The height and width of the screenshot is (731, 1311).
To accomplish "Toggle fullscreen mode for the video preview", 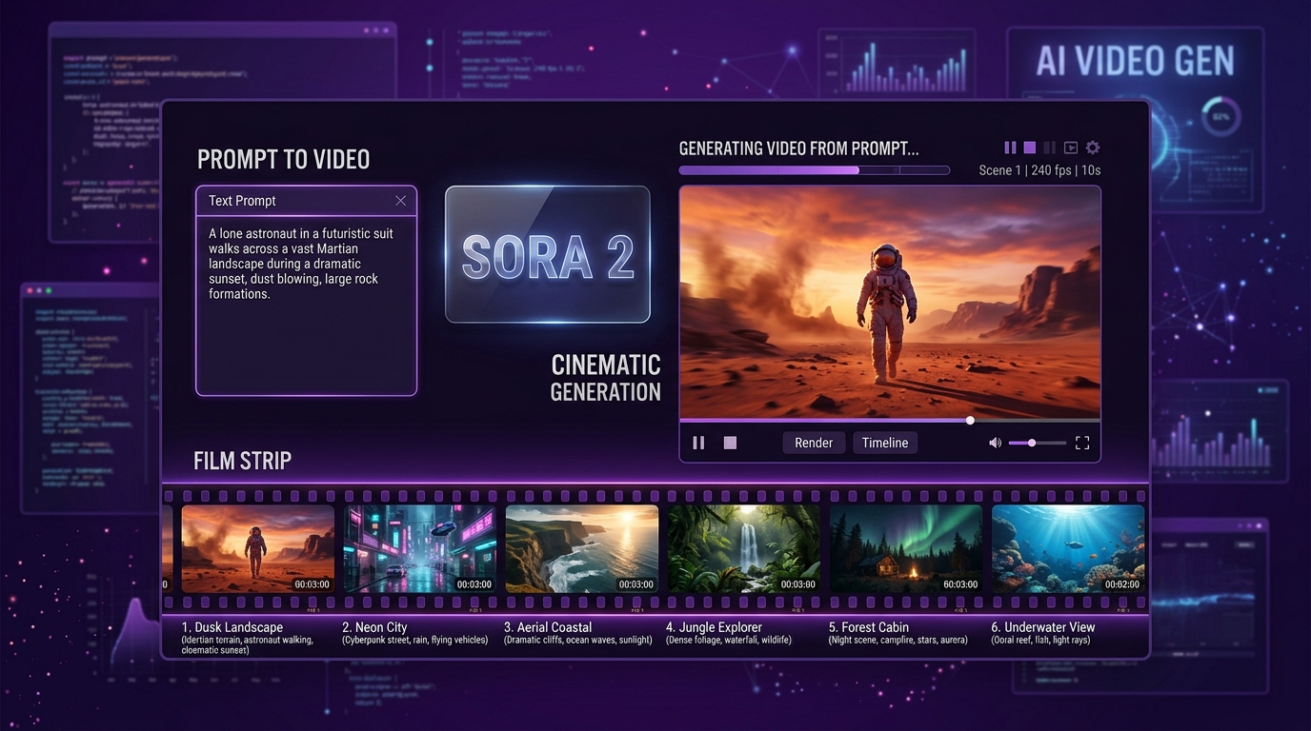I will tap(1081, 442).
